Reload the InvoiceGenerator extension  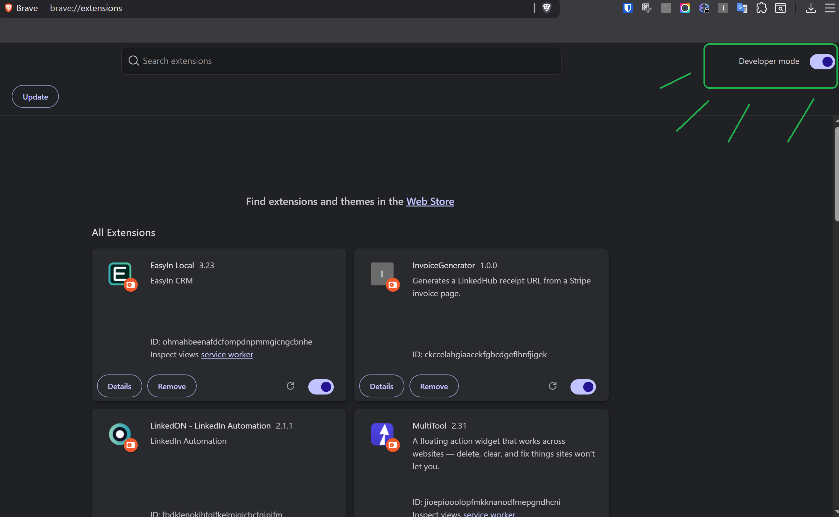tap(553, 386)
